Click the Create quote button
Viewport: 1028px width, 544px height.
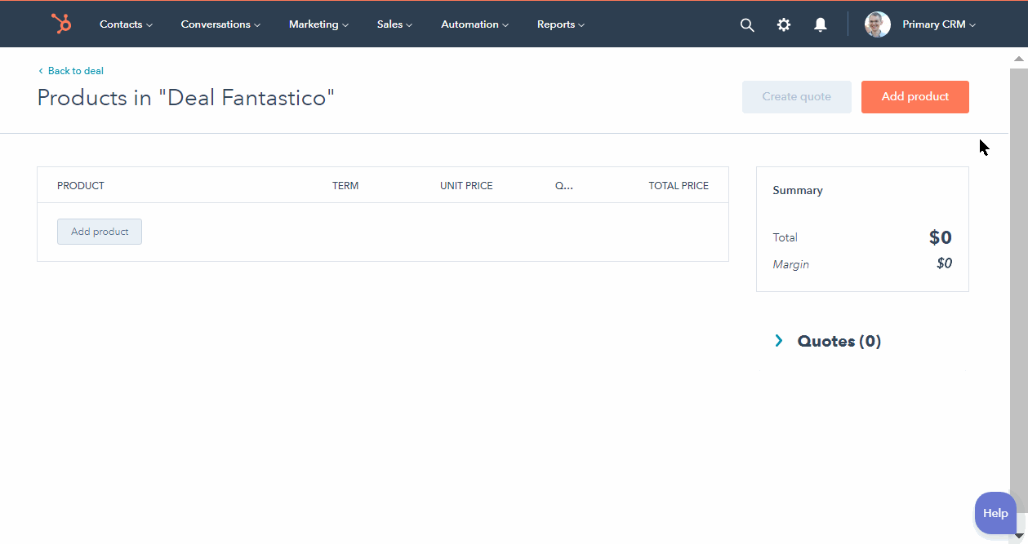pyautogui.click(x=796, y=96)
